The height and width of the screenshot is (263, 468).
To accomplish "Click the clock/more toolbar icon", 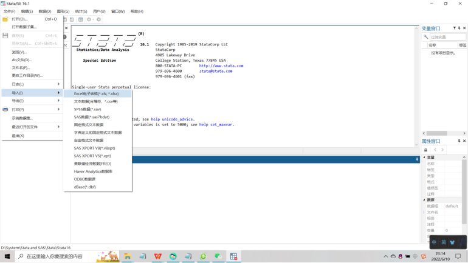I will [x=89, y=19].
